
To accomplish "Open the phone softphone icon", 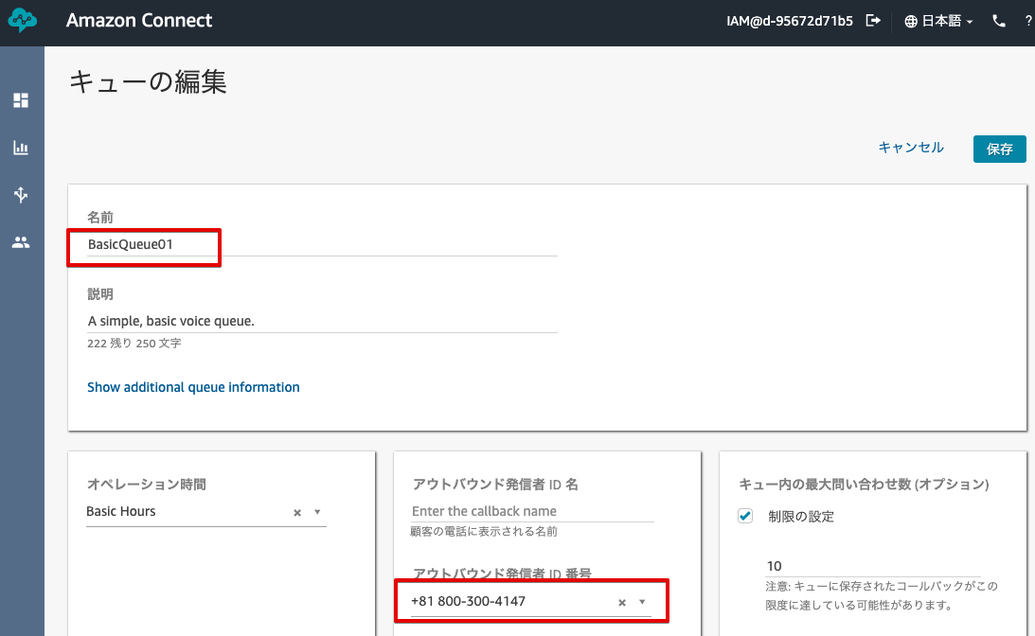I will 998,20.
